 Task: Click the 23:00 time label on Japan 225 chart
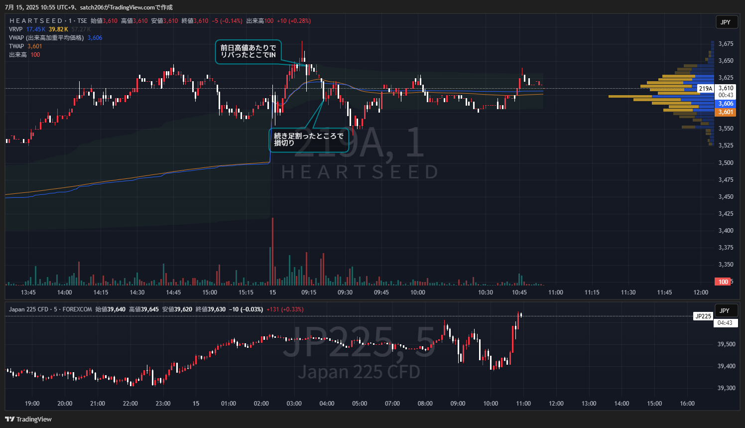coord(163,404)
